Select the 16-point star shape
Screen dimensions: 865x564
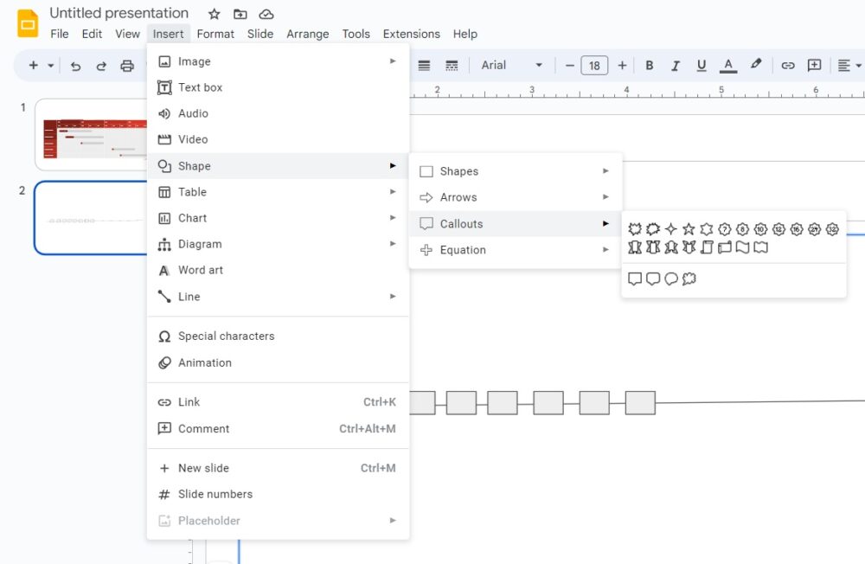797,229
